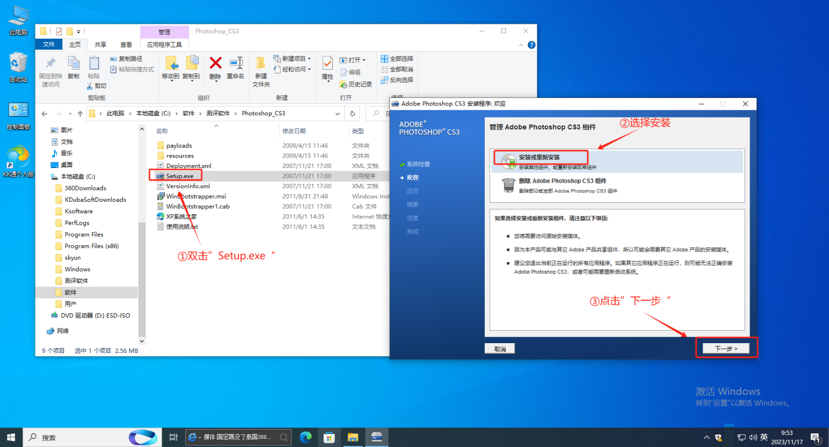Open the File tab in Explorer
829x447 pixels.
click(49, 45)
